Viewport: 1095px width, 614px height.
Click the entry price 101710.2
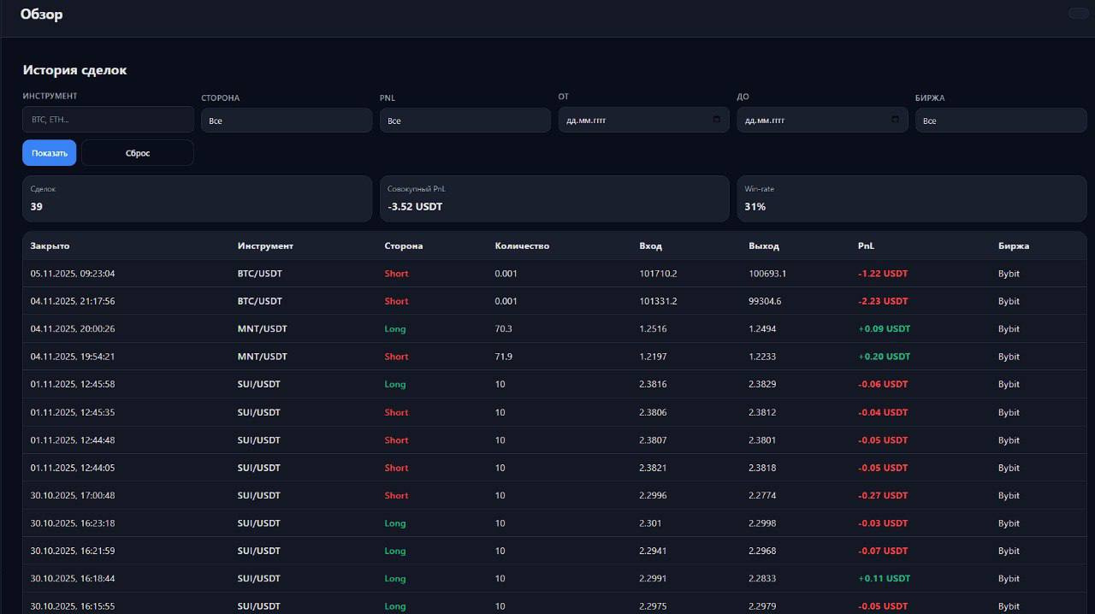coord(658,274)
